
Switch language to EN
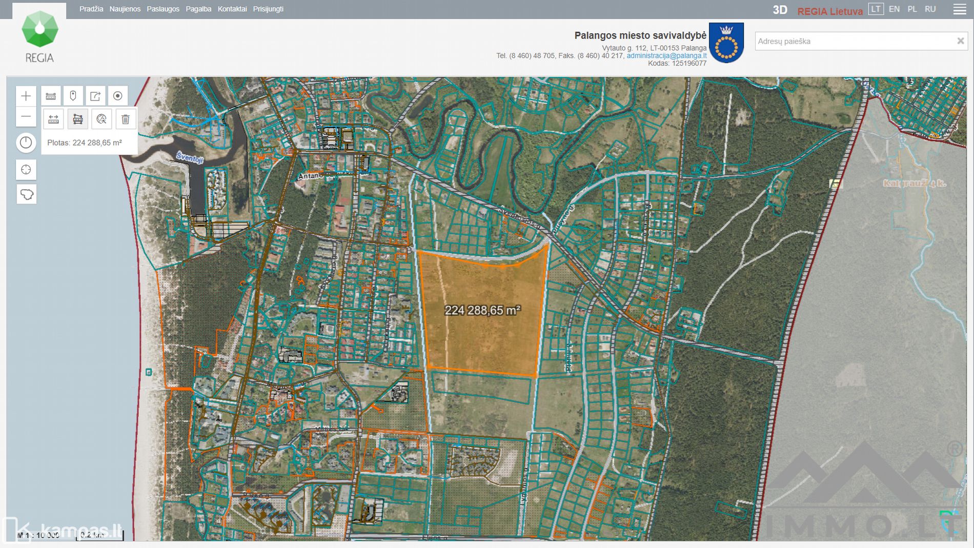pos(894,9)
